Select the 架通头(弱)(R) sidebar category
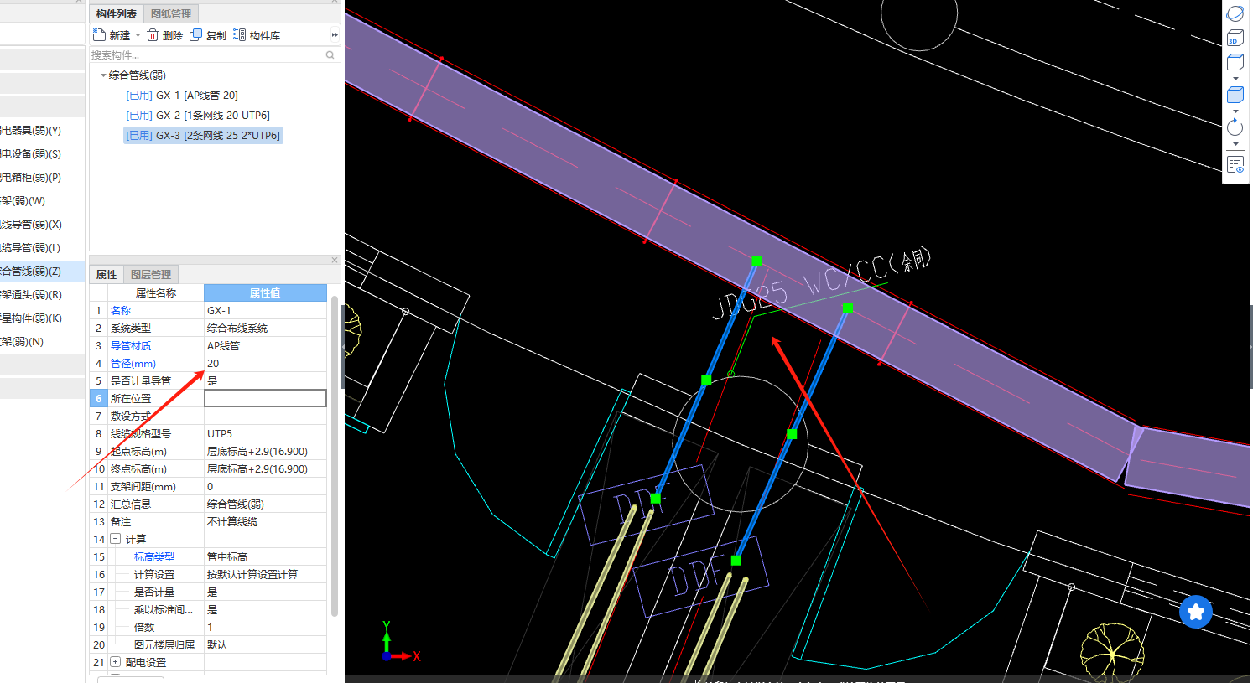 point(42,294)
